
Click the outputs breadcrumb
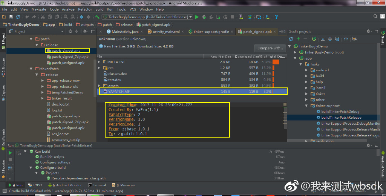85,24
